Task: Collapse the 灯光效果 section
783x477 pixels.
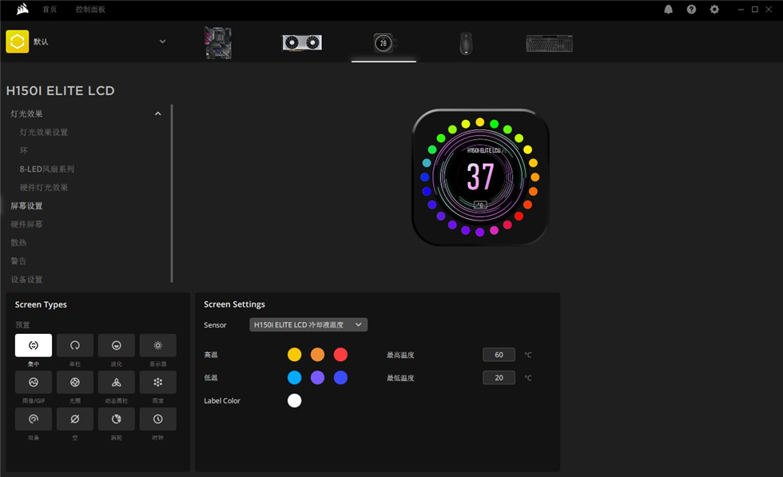Action: (x=157, y=114)
